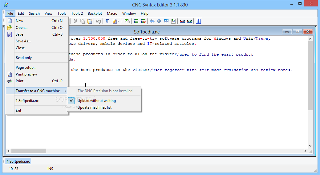Click the lightning-bolt document icon
Screen dimensions: 320x175
(x=115, y=21)
